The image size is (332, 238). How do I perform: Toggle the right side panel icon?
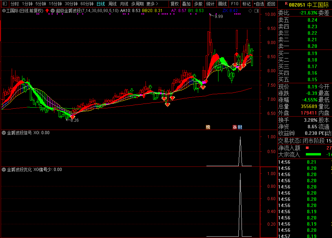pos(256,11)
